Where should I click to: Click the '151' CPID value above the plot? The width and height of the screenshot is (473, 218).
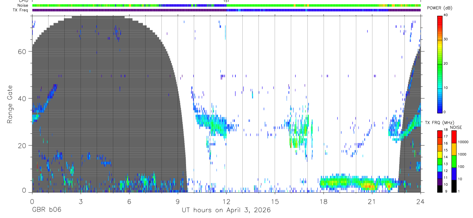pos(226,2)
